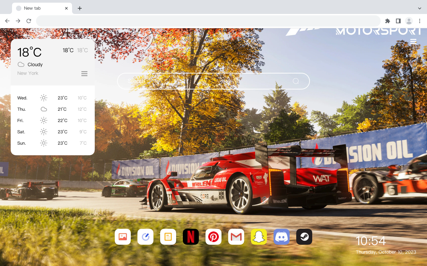Open the Chrome three-dot menu

coord(420,21)
